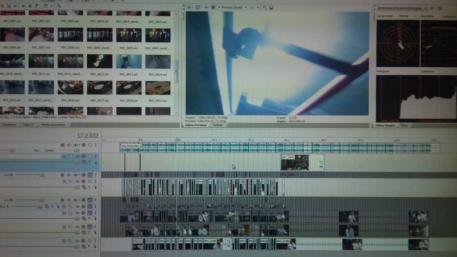Toggle Update scopes while playing icon
The width and height of the screenshot is (457, 257).
click(440, 8)
